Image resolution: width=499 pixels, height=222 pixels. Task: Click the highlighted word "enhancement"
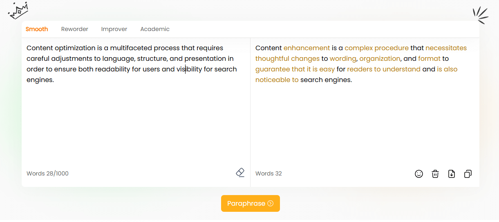click(x=307, y=48)
